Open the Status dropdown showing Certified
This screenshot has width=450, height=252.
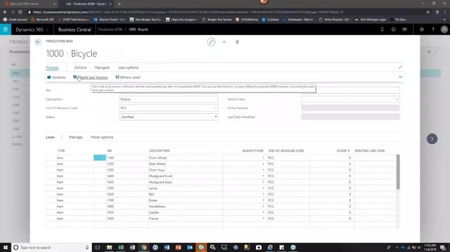point(168,117)
